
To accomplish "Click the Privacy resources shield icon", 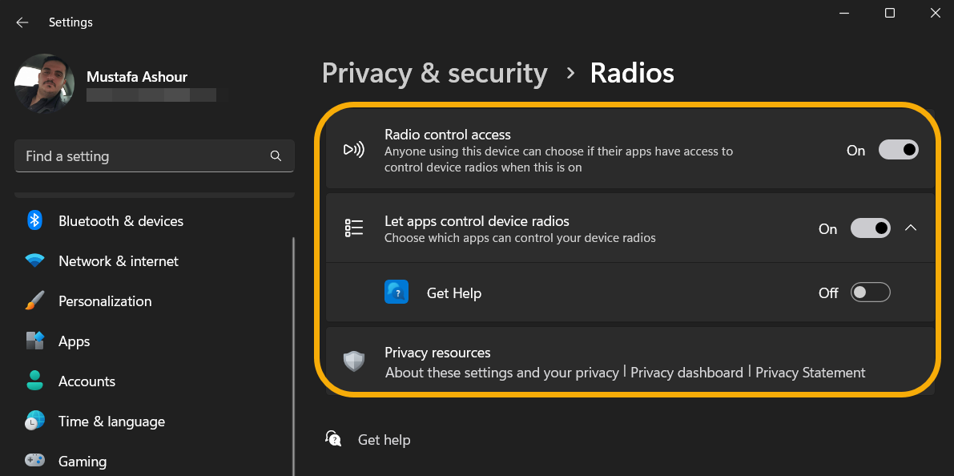I will coord(353,362).
